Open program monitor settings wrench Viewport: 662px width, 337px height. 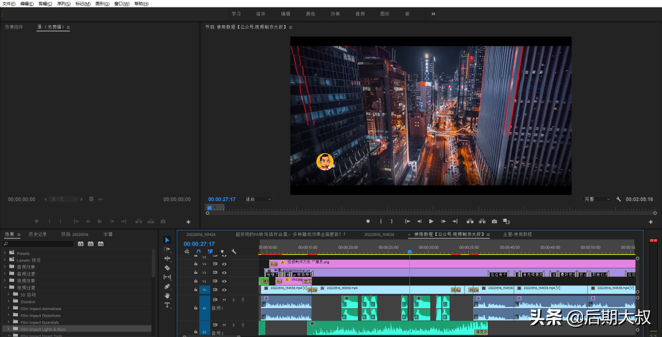pyautogui.click(x=618, y=199)
